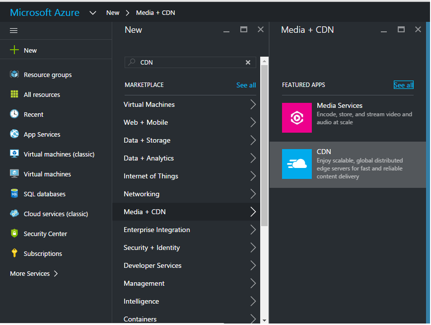Select Containers category

pyautogui.click(x=186, y=318)
